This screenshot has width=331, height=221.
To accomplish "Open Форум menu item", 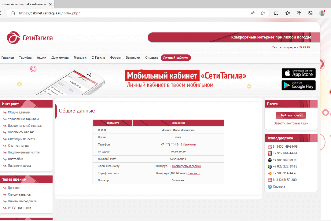I will point(115,57).
